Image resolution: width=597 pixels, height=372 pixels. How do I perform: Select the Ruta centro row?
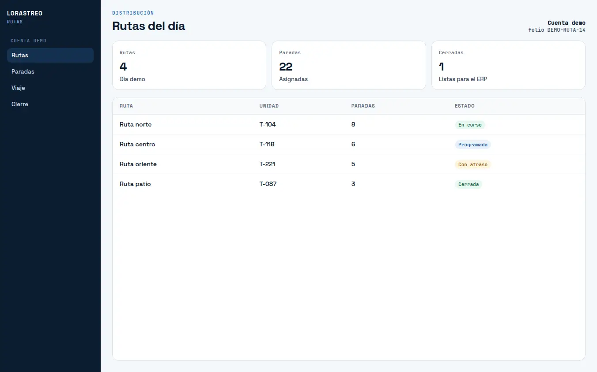349,144
